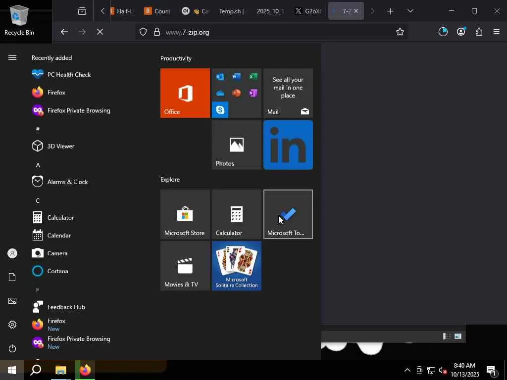The image size is (507, 380).
Task: Open the Microsoft To Do tile
Action: (x=288, y=214)
